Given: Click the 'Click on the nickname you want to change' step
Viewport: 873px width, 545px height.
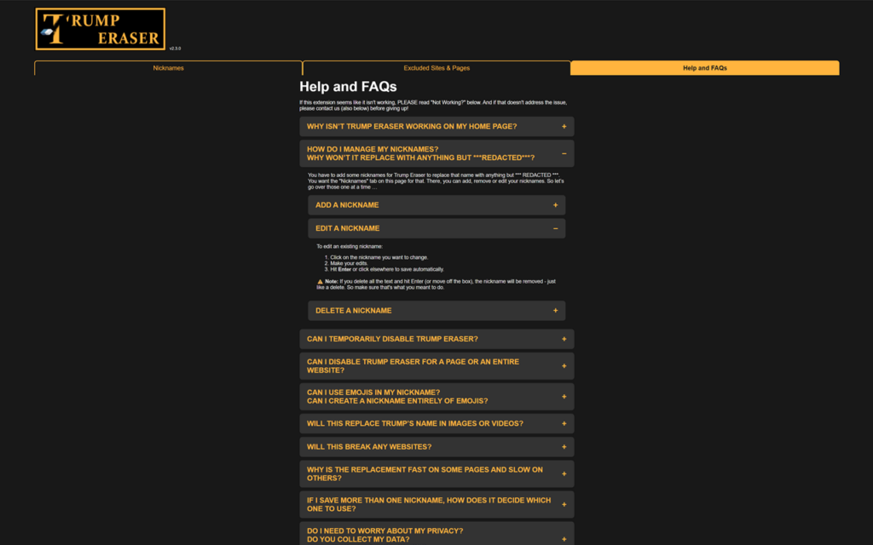Looking at the screenshot, I should [379, 257].
